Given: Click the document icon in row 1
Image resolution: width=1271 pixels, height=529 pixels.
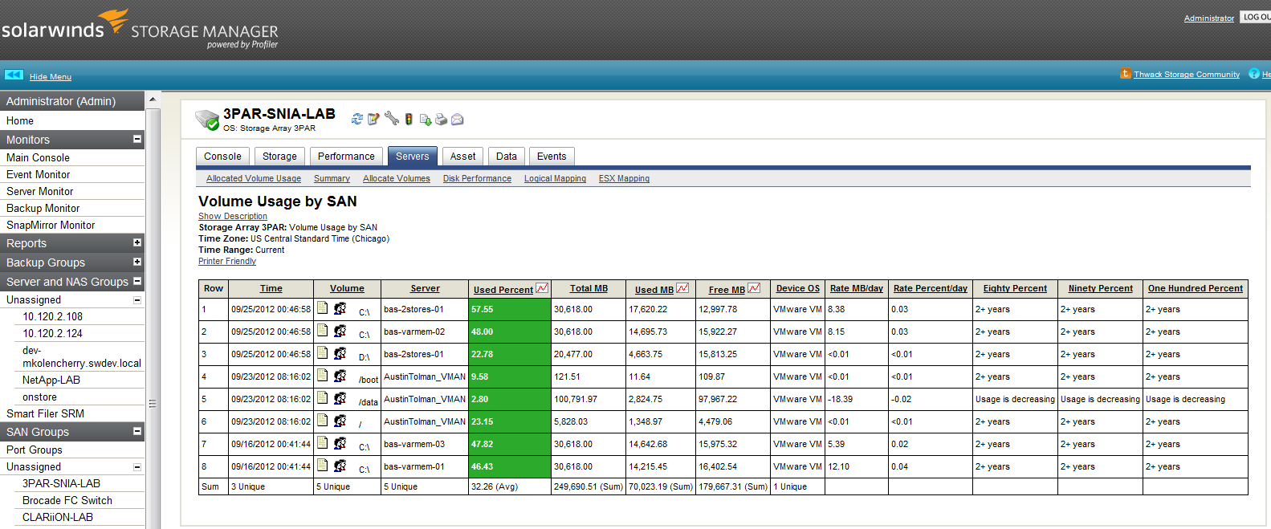Looking at the screenshot, I should tap(323, 307).
